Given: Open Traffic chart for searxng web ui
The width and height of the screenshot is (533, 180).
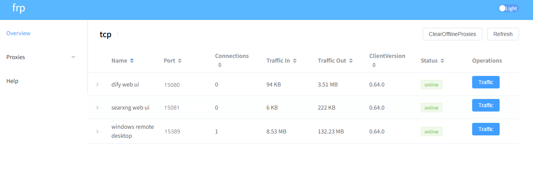Looking at the screenshot, I should 486,105.
